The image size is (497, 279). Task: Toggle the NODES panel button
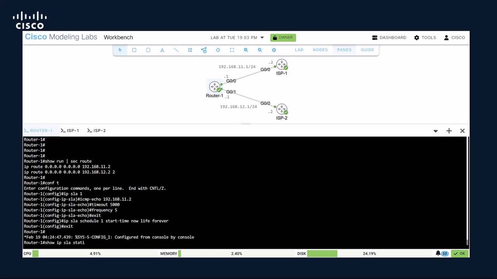pos(320,50)
